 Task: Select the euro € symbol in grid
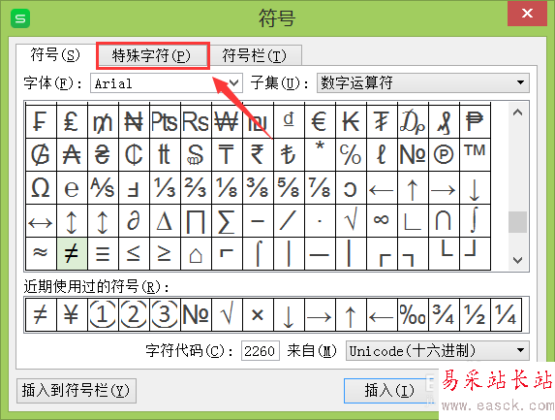point(320,121)
